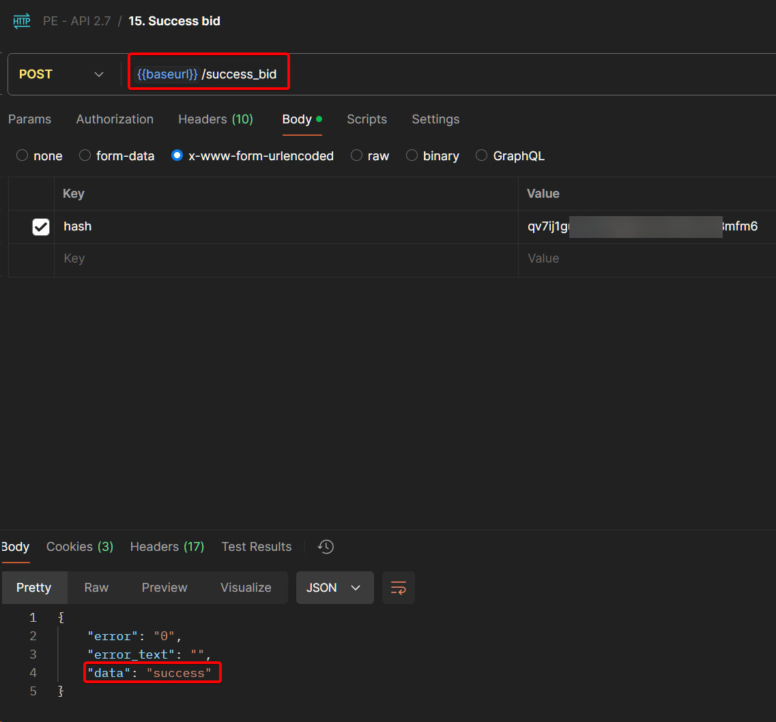Image resolution: width=776 pixels, height=722 pixels.
Task: Open the Authorization tab
Action: point(115,119)
